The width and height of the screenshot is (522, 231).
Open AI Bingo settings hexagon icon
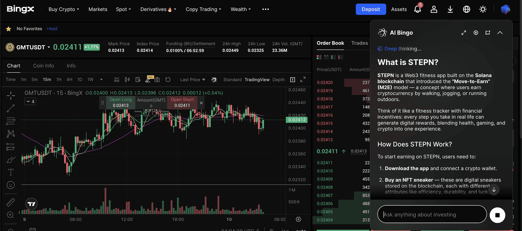coord(476,33)
